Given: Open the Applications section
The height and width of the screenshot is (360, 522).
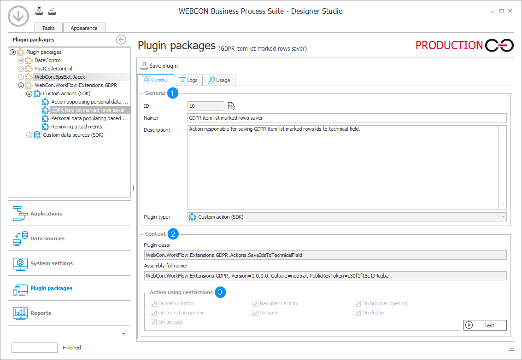Looking at the screenshot, I should (69, 214).
